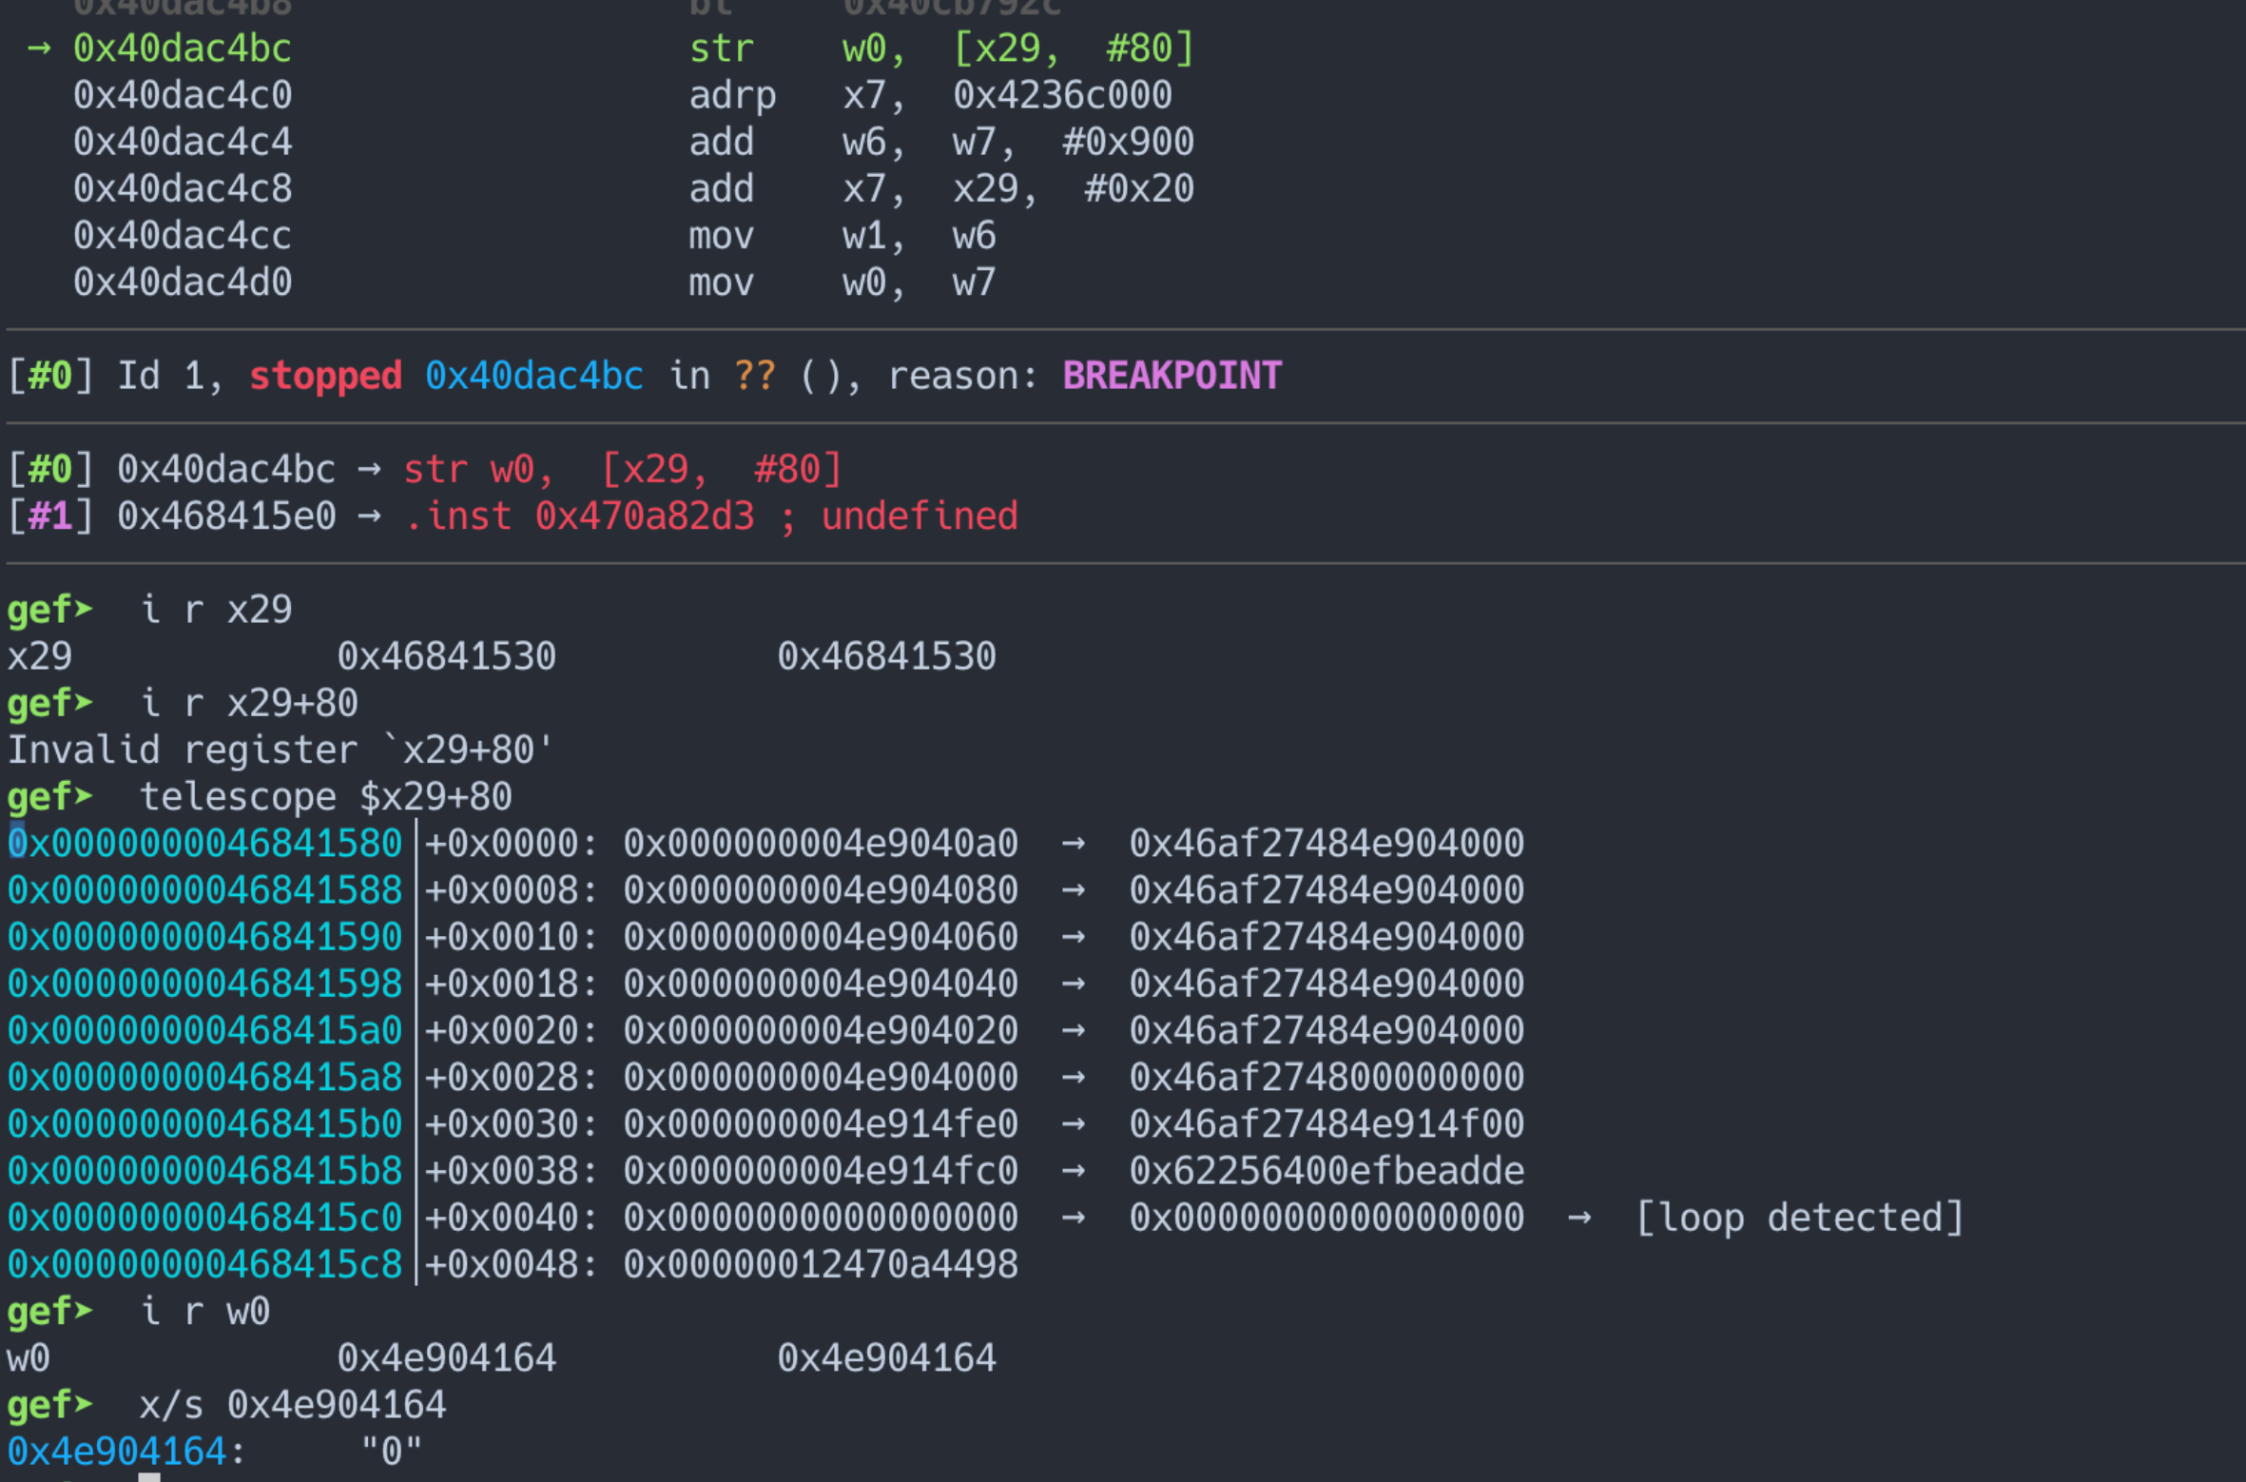Select value 0x00000012470a4498 at offset +0x0048
This screenshot has height=1482, width=2246.
point(821,1264)
